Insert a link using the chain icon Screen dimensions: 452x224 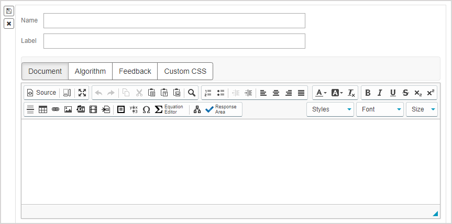[56, 109]
